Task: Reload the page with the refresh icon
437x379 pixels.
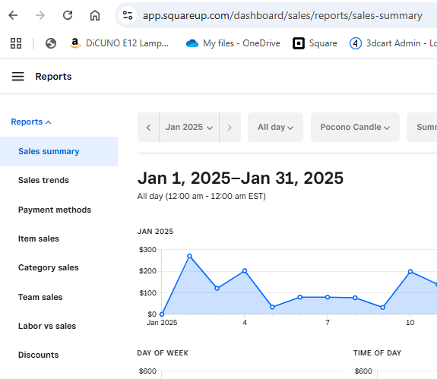Action: pos(68,15)
